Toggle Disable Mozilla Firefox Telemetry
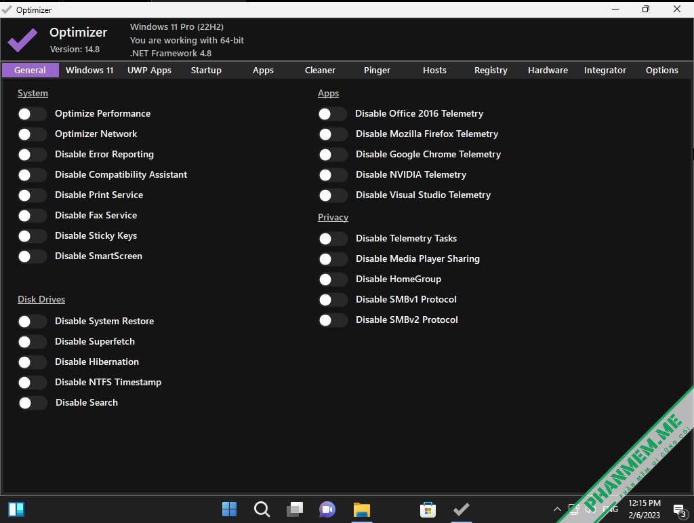 (333, 134)
